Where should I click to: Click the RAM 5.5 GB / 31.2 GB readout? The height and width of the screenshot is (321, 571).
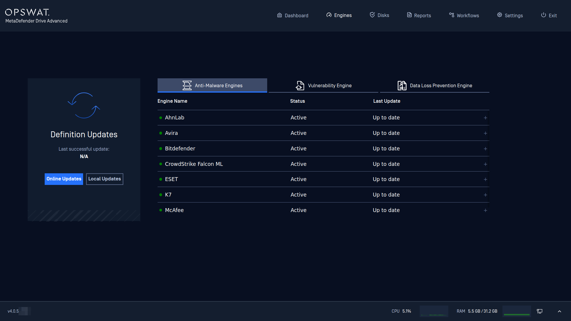[x=477, y=311]
